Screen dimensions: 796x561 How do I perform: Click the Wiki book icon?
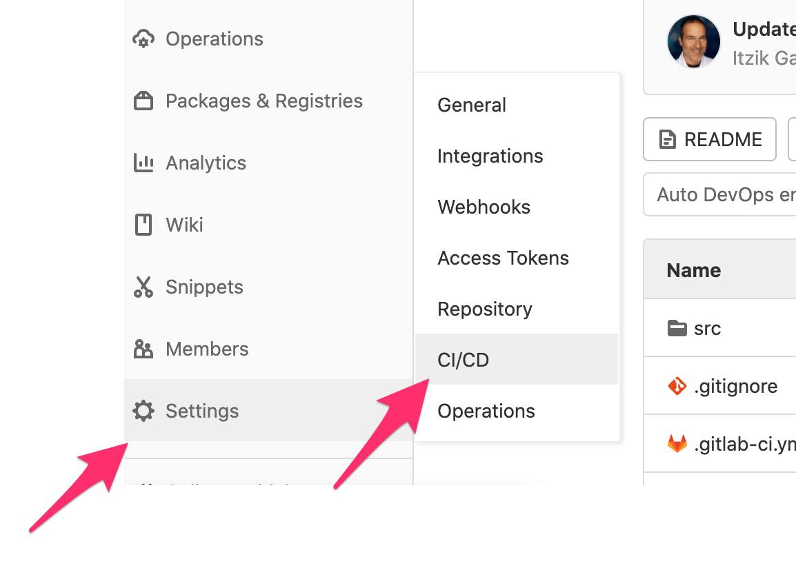143,225
